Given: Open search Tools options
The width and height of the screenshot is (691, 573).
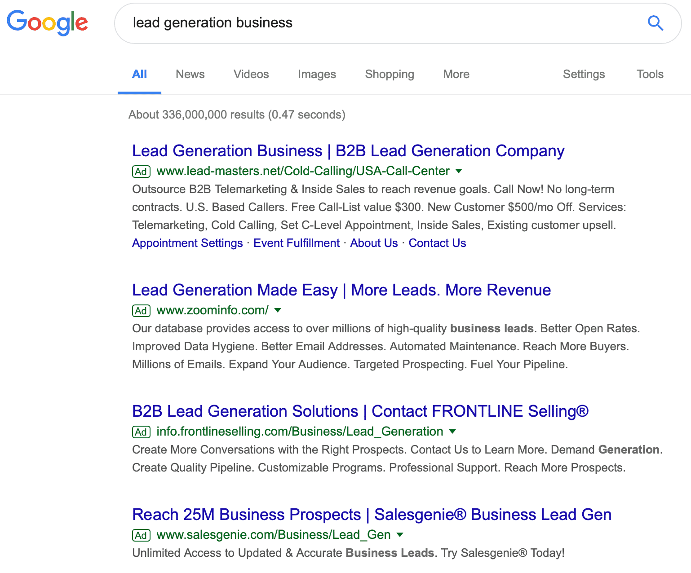Looking at the screenshot, I should tap(650, 75).
